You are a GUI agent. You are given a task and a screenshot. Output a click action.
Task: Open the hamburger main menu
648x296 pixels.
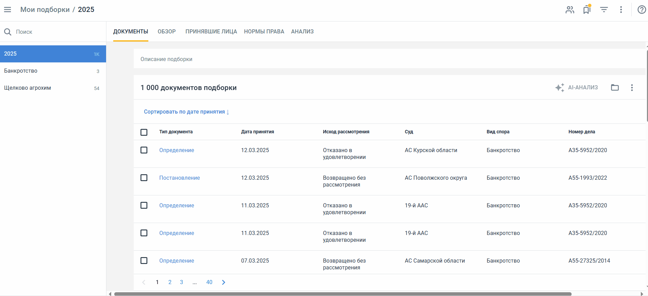click(8, 10)
